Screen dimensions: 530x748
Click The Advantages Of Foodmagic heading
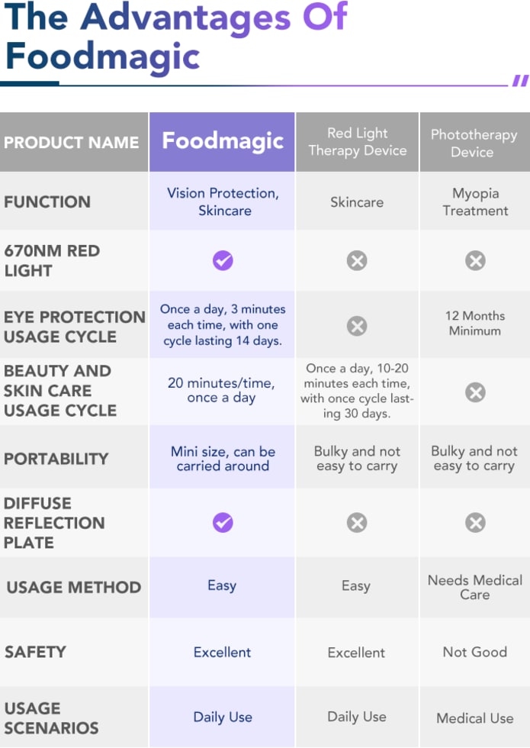click(175, 37)
